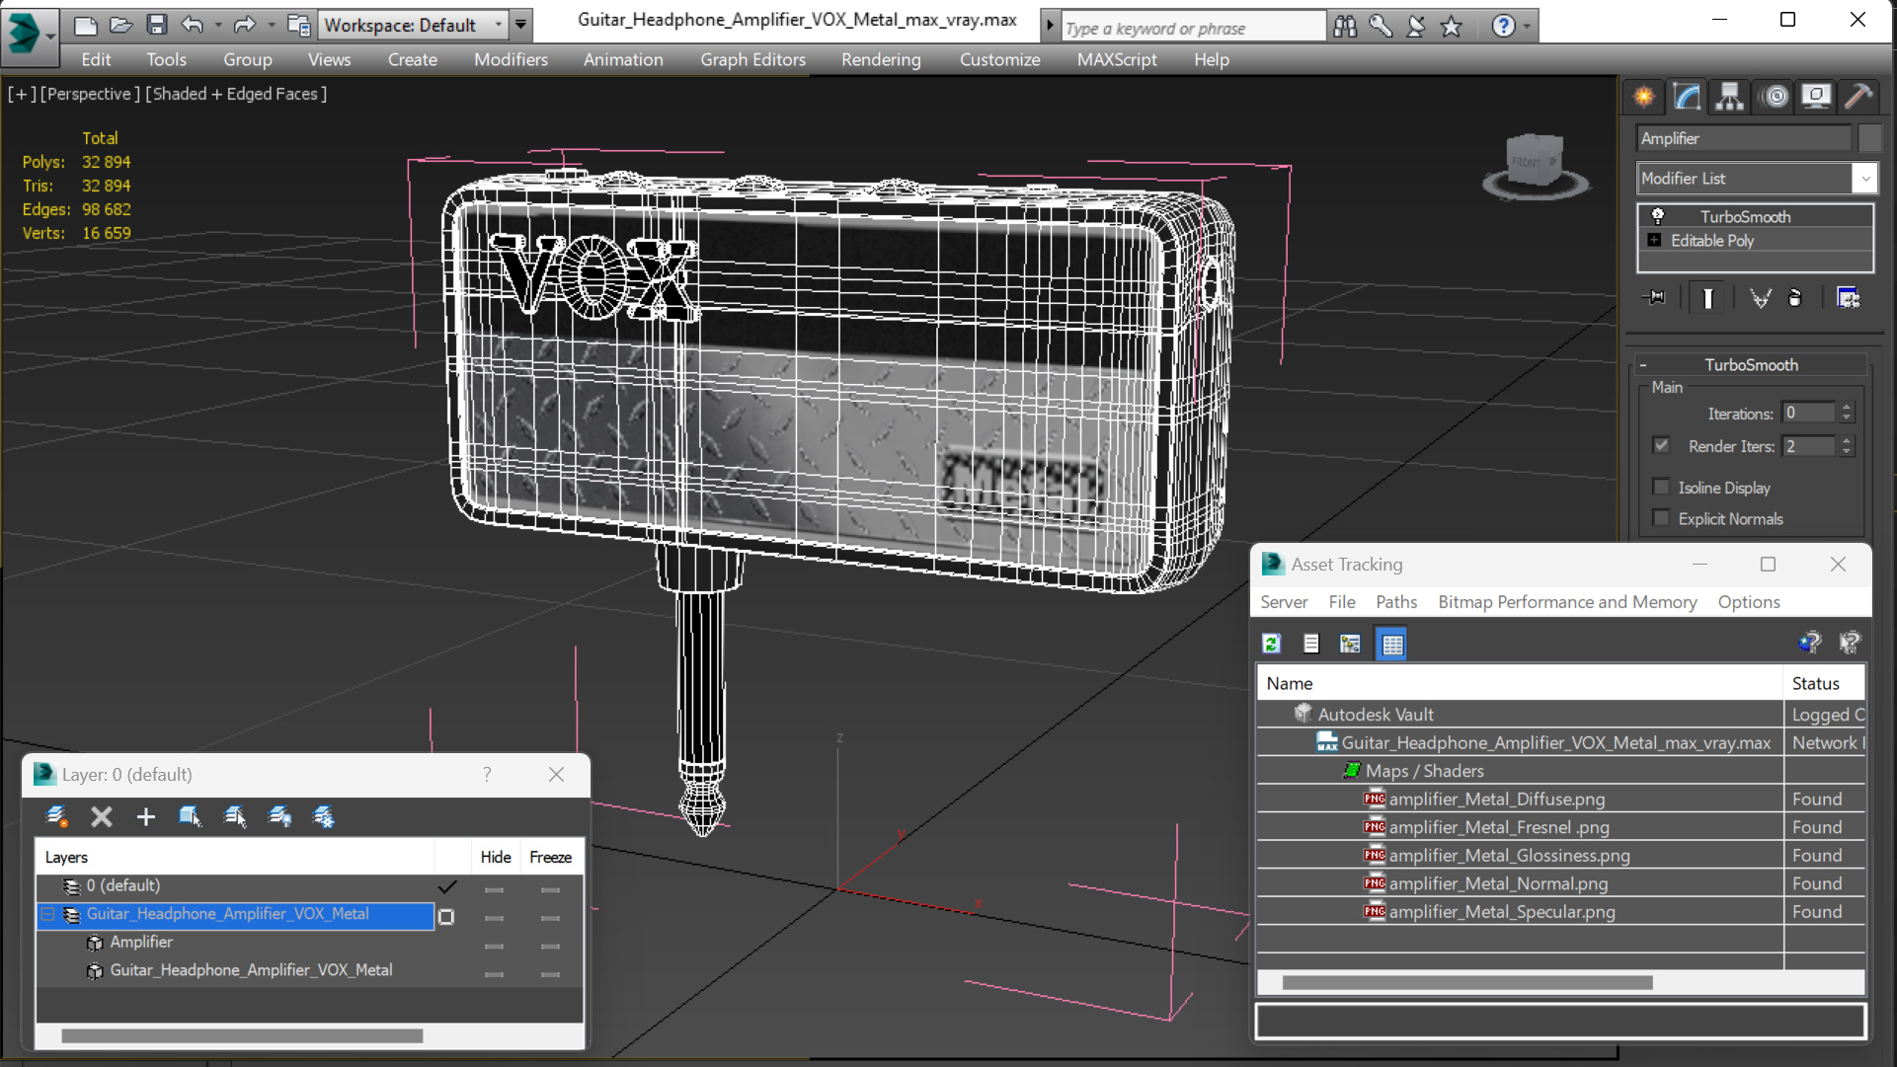1897x1067 pixels.
Task: Set layer 0 (default) as current checkmark
Action: point(447,886)
